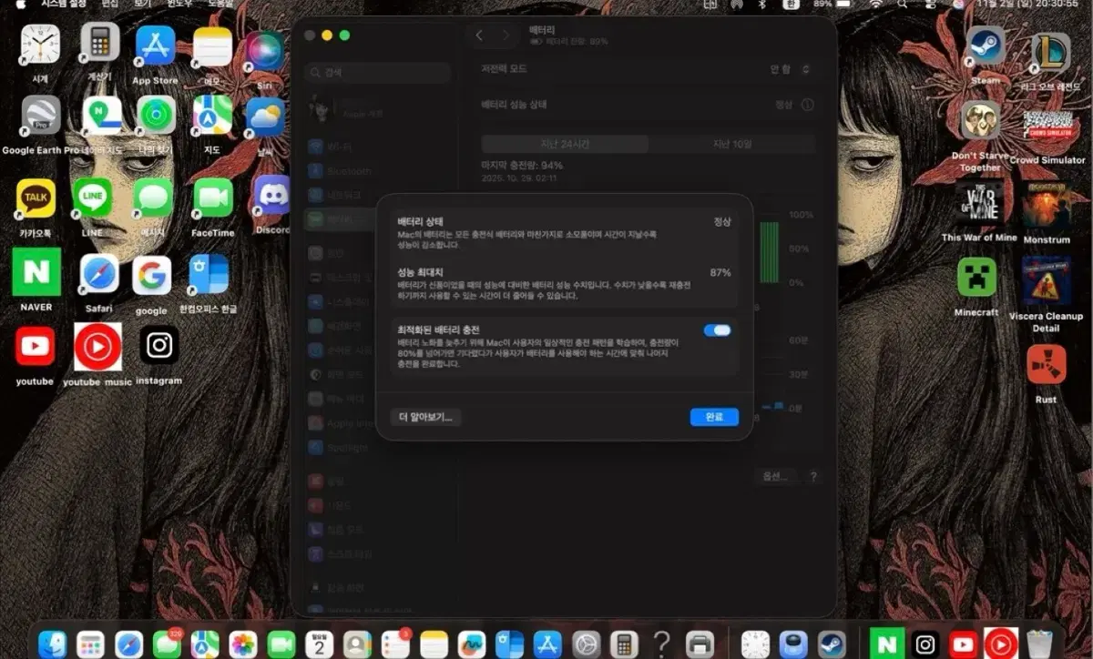Open the 도움말 menu in the menu bar
This screenshot has width=1093, height=659.
pyautogui.click(x=220, y=4)
